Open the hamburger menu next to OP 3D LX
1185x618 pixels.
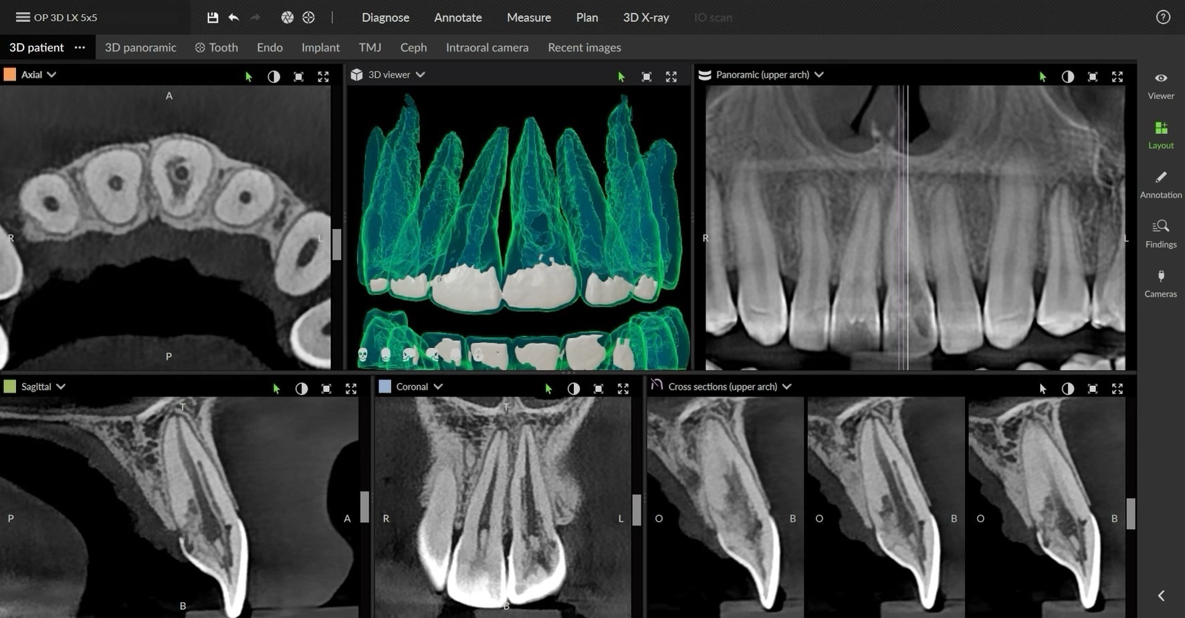coord(23,17)
